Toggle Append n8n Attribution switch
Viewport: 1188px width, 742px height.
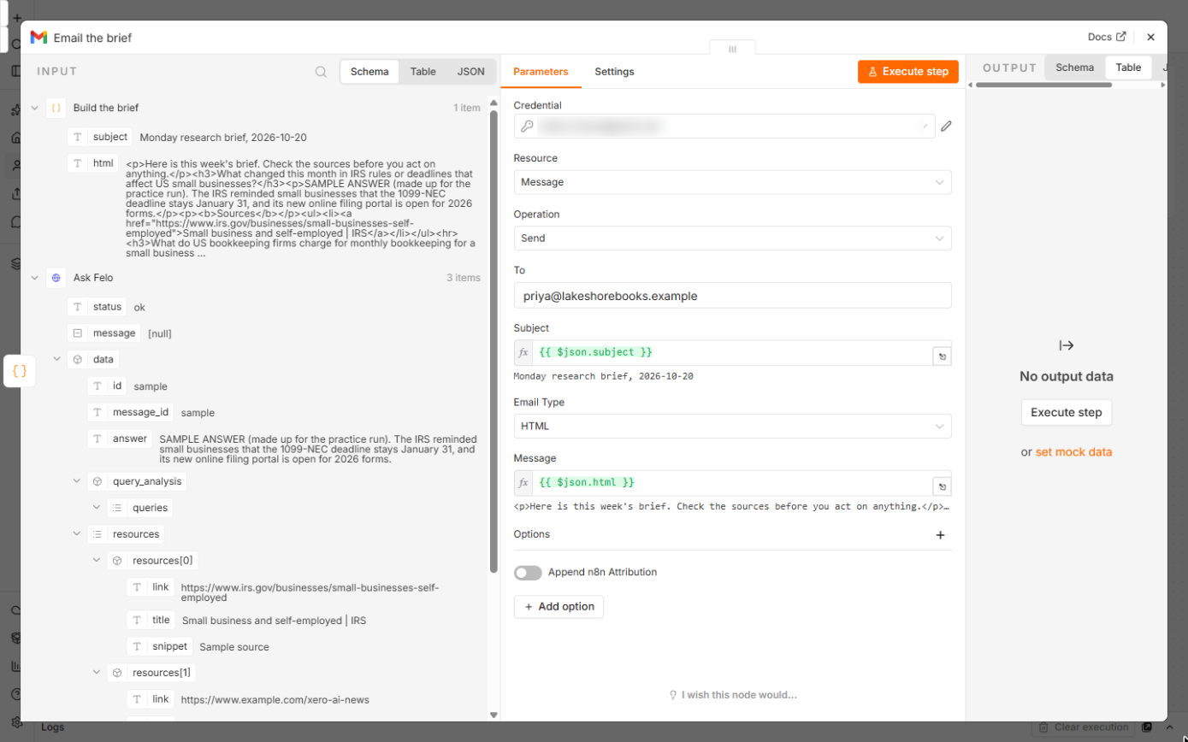coord(528,573)
